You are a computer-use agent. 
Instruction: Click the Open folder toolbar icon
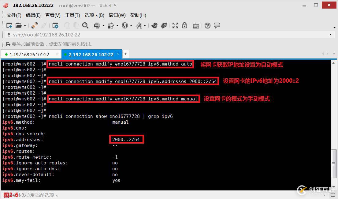19,25
